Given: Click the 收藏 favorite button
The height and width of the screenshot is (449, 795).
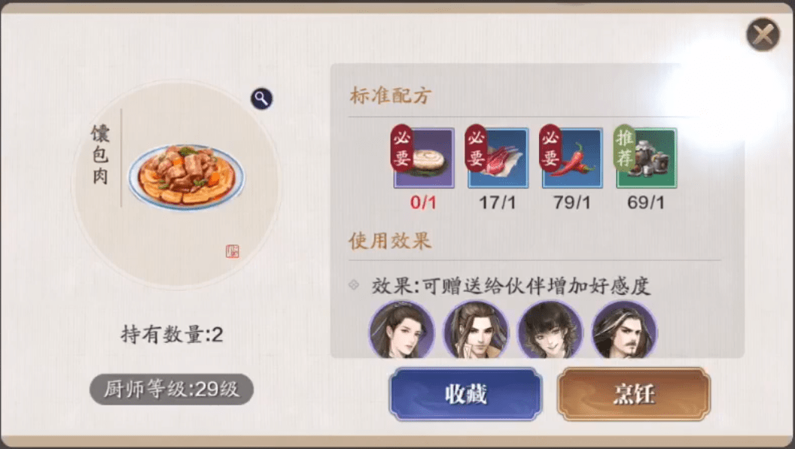Looking at the screenshot, I should [465, 394].
